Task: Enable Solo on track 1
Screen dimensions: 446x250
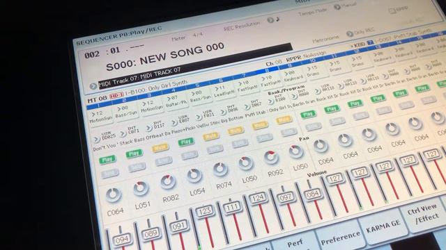Action: coord(110,173)
